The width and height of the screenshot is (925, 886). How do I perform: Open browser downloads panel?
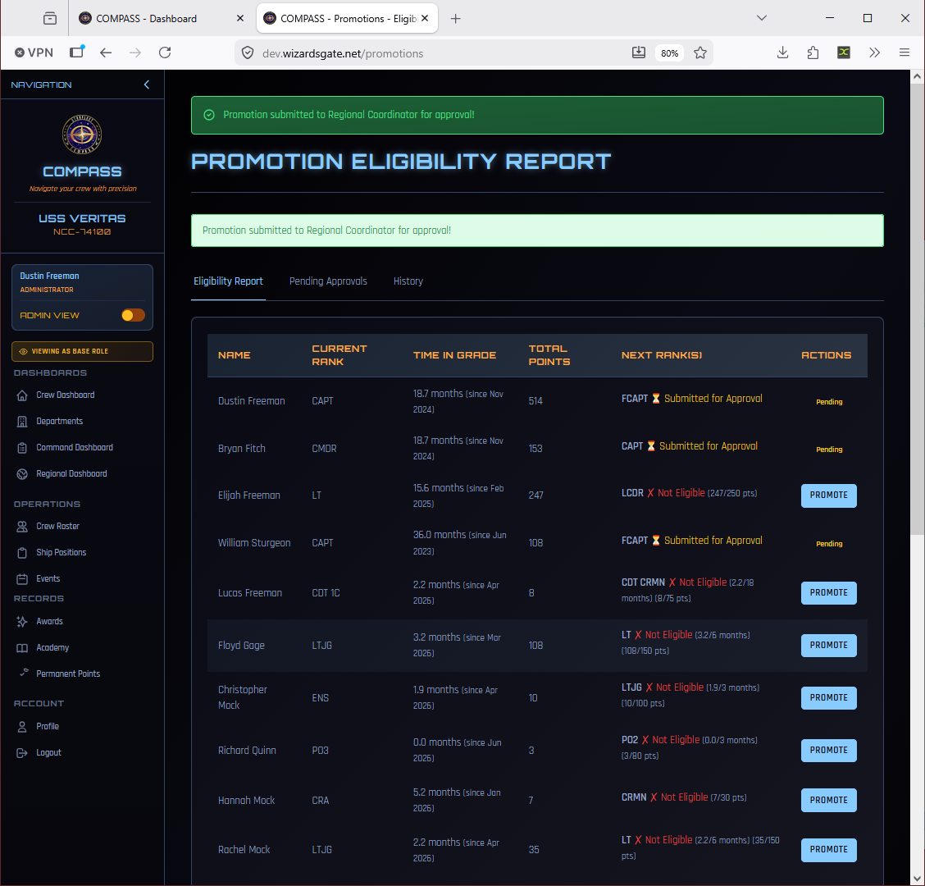point(783,53)
